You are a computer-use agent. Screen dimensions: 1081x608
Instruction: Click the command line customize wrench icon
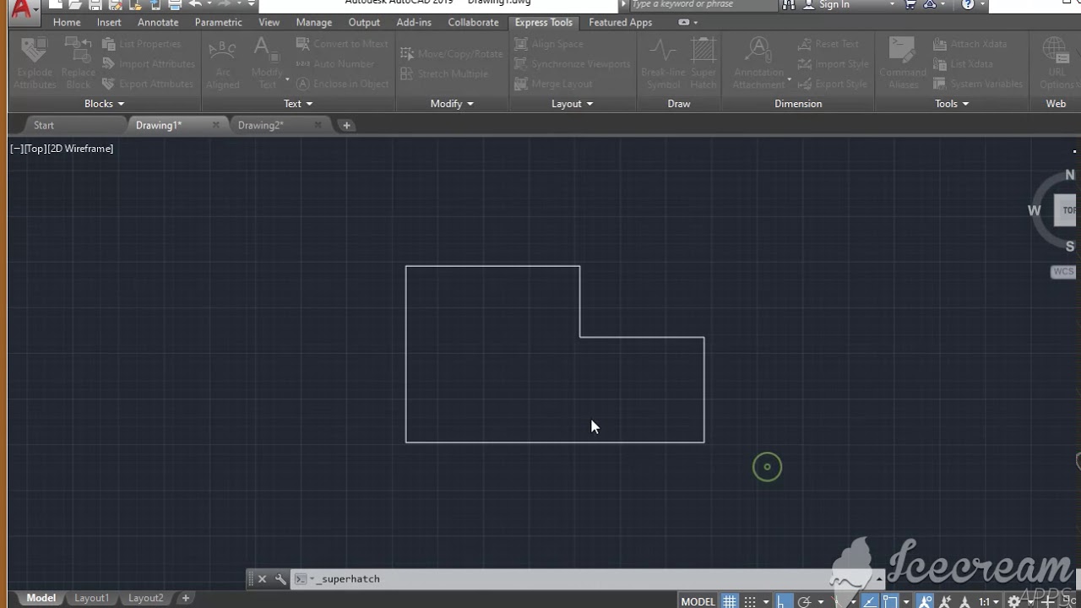[x=280, y=579]
